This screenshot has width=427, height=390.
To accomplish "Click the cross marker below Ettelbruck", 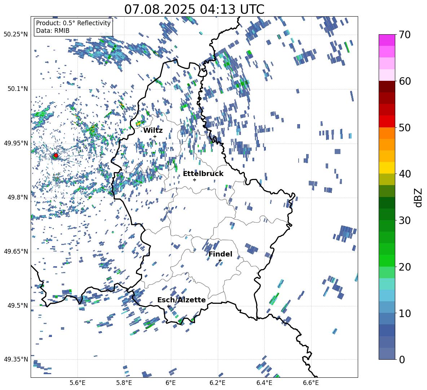I will (194, 180).
